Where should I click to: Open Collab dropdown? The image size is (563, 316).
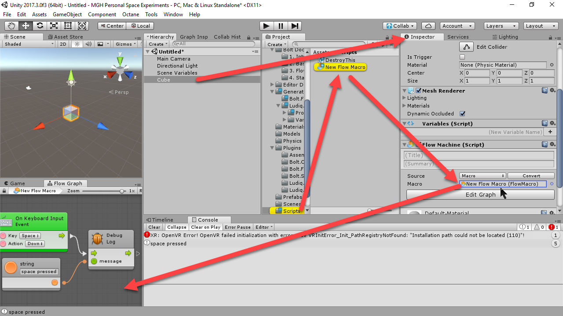(x=400, y=26)
